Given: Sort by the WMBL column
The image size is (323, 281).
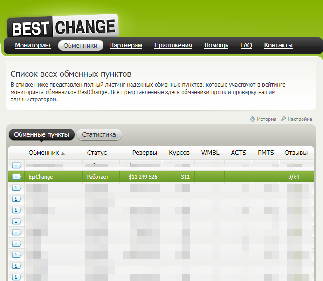Looking at the screenshot, I should (x=210, y=153).
